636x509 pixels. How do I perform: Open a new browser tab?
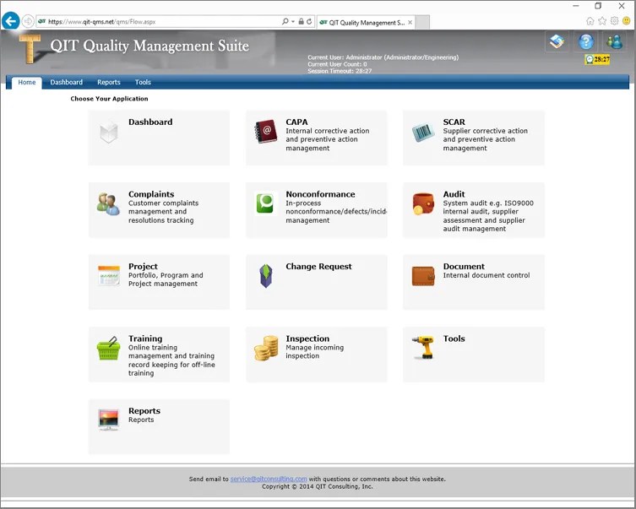422,23
